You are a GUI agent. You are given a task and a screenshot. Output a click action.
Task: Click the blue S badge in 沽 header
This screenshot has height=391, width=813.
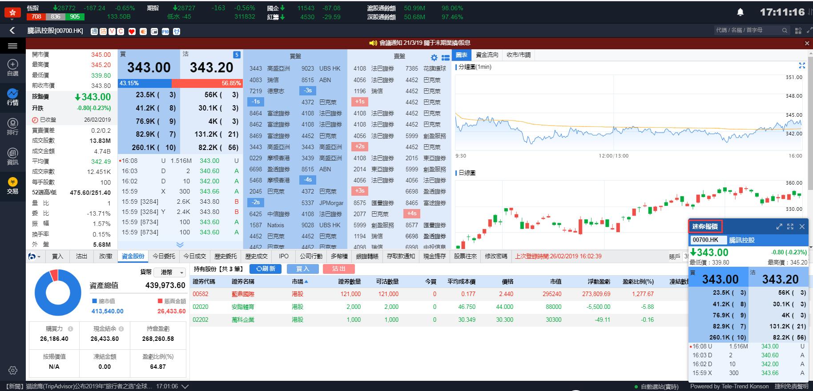tap(237, 55)
